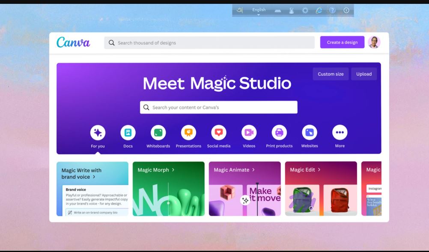Open the profile avatar menu

(x=374, y=42)
